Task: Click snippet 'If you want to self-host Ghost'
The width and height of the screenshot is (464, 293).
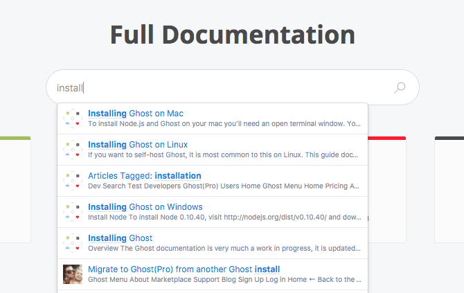Action: point(223,154)
